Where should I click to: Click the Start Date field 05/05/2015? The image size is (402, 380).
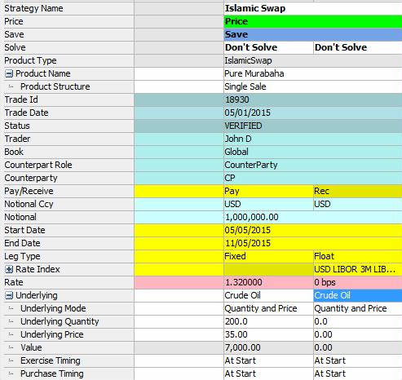313,230
